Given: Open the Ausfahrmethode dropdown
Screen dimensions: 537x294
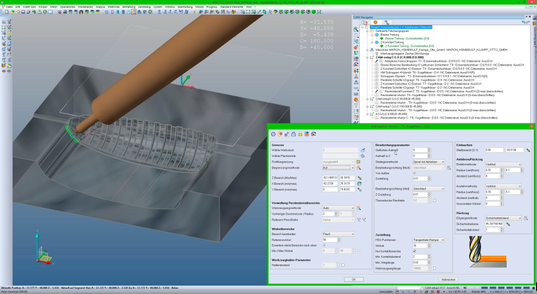Looking at the screenshot, I should point(503,186).
